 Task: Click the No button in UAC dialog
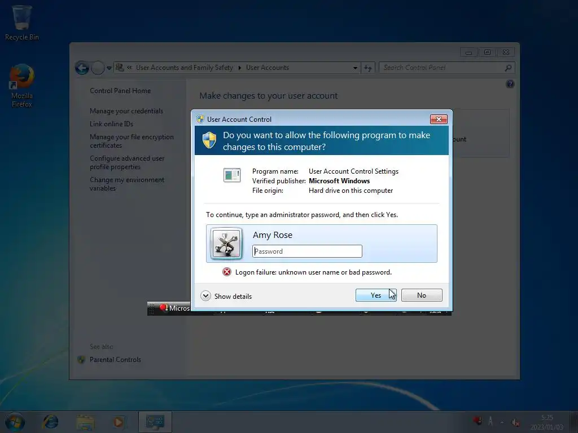tap(422, 295)
